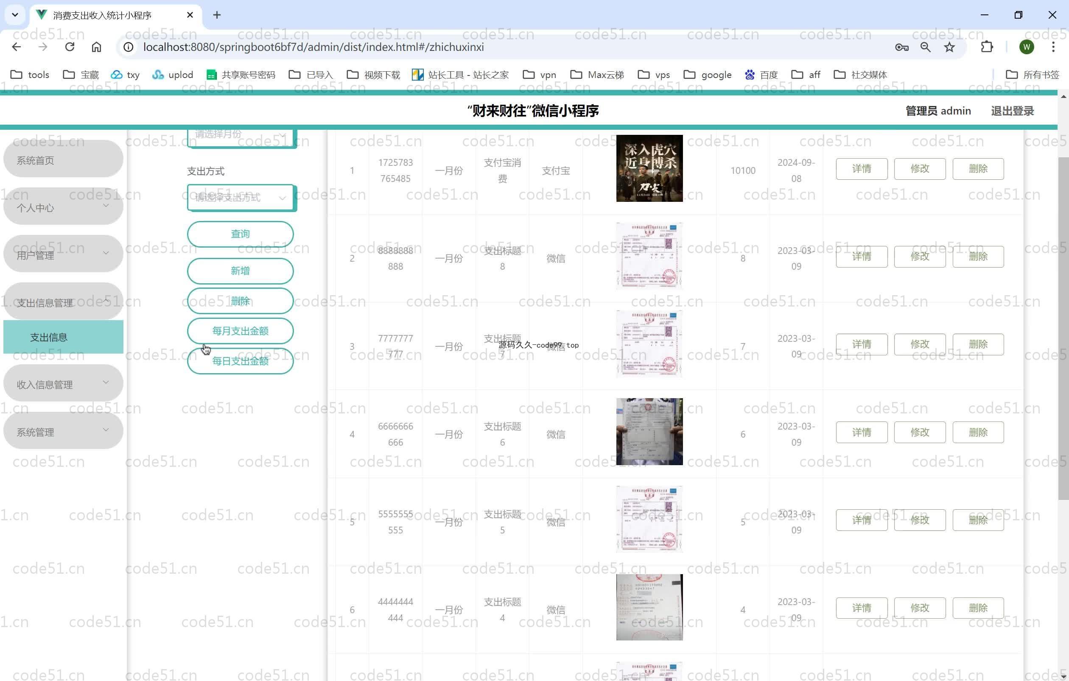
Task: Click the 查询 button
Action: pos(240,234)
